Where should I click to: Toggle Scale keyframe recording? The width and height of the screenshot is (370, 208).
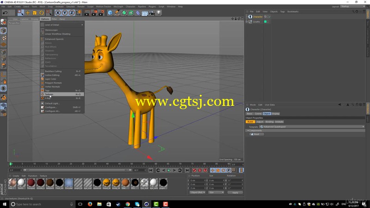[x=218, y=170]
